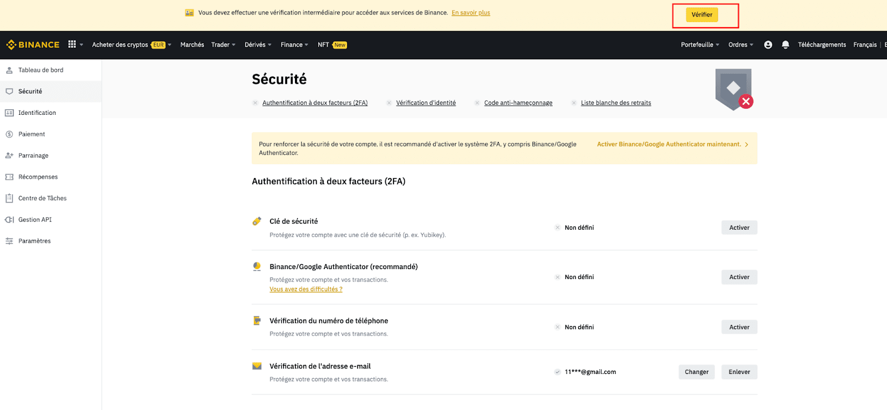
Task: Click the Clé de sécurité key icon
Action: (257, 221)
